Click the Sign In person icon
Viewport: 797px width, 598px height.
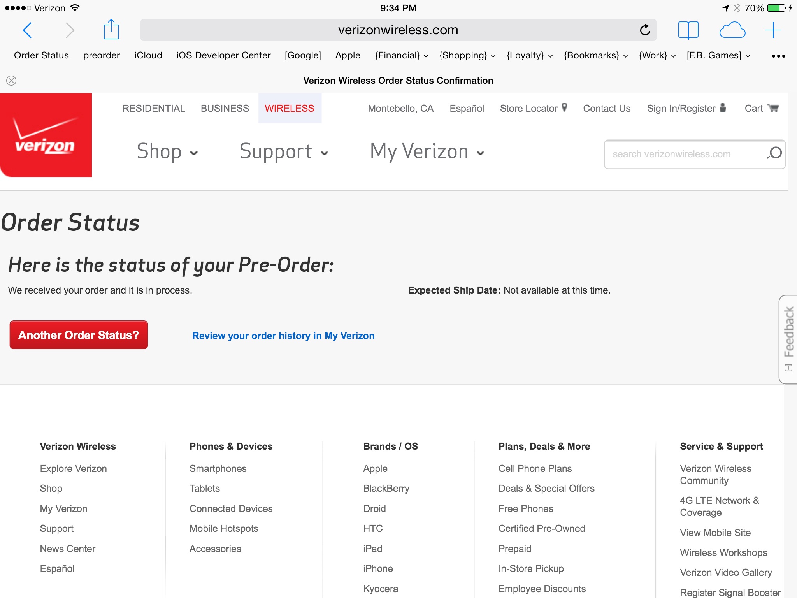click(x=723, y=107)
